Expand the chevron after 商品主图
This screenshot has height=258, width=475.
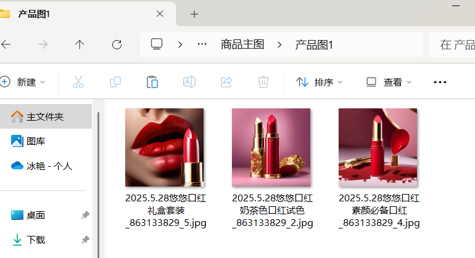pyautogui.click(x=279, y=45)
